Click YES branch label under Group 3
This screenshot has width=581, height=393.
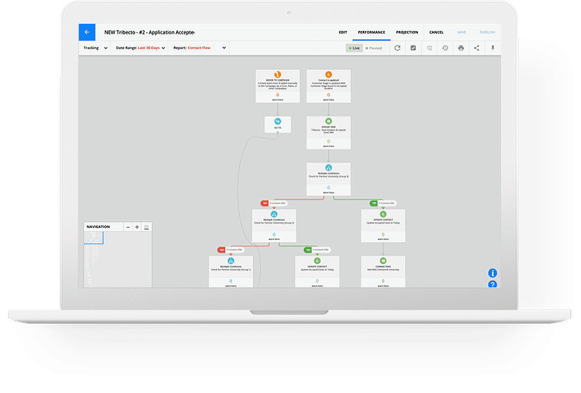[374, 204]
